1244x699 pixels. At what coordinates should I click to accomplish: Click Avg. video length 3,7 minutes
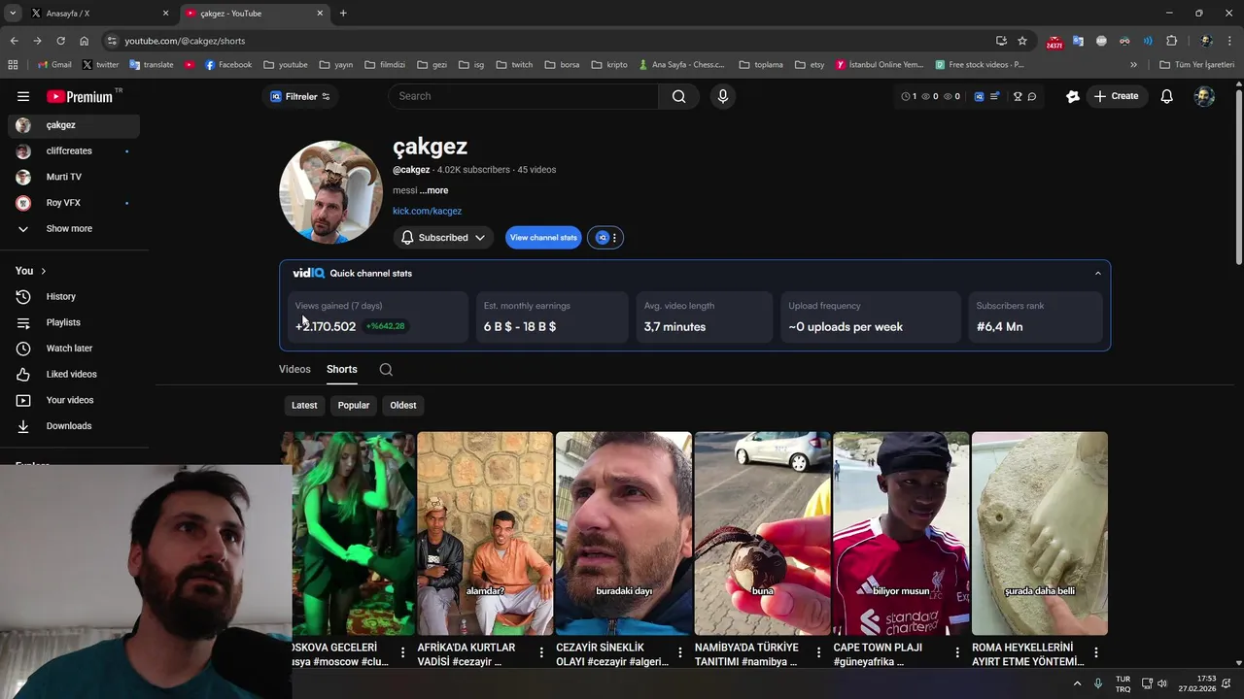pos(674,327)
